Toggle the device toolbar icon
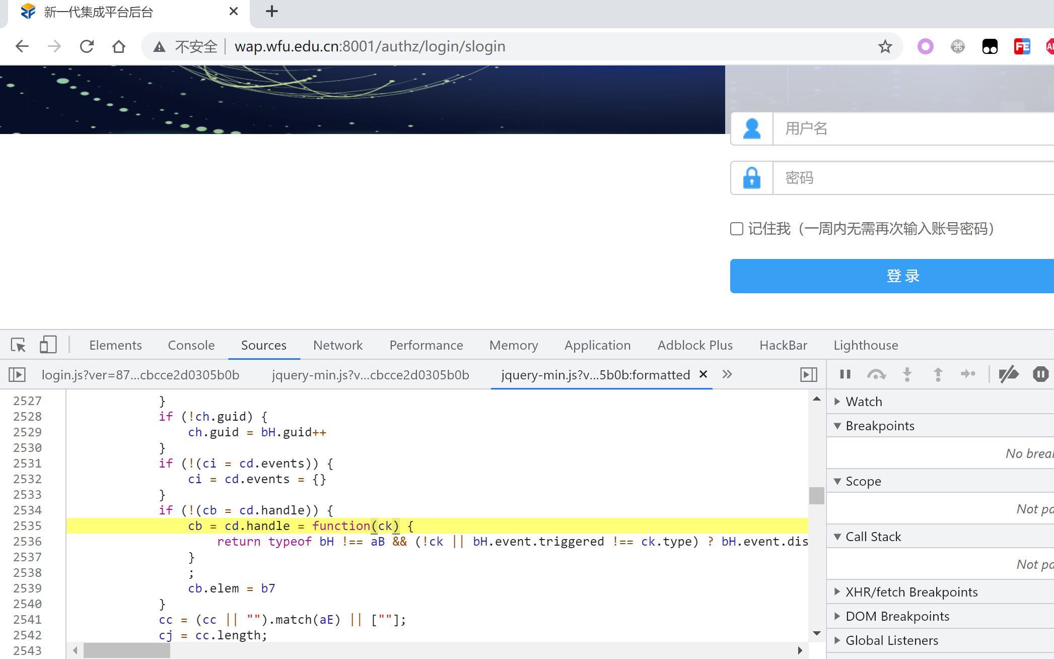Image resolution: width=1054 pixels, height=659 pixels. 48,345
